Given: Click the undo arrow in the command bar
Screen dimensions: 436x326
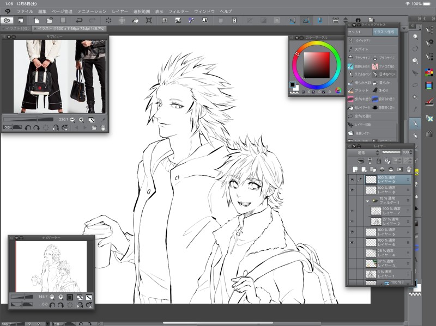Looking at the screenshot, I should click(x=79, y=20).
